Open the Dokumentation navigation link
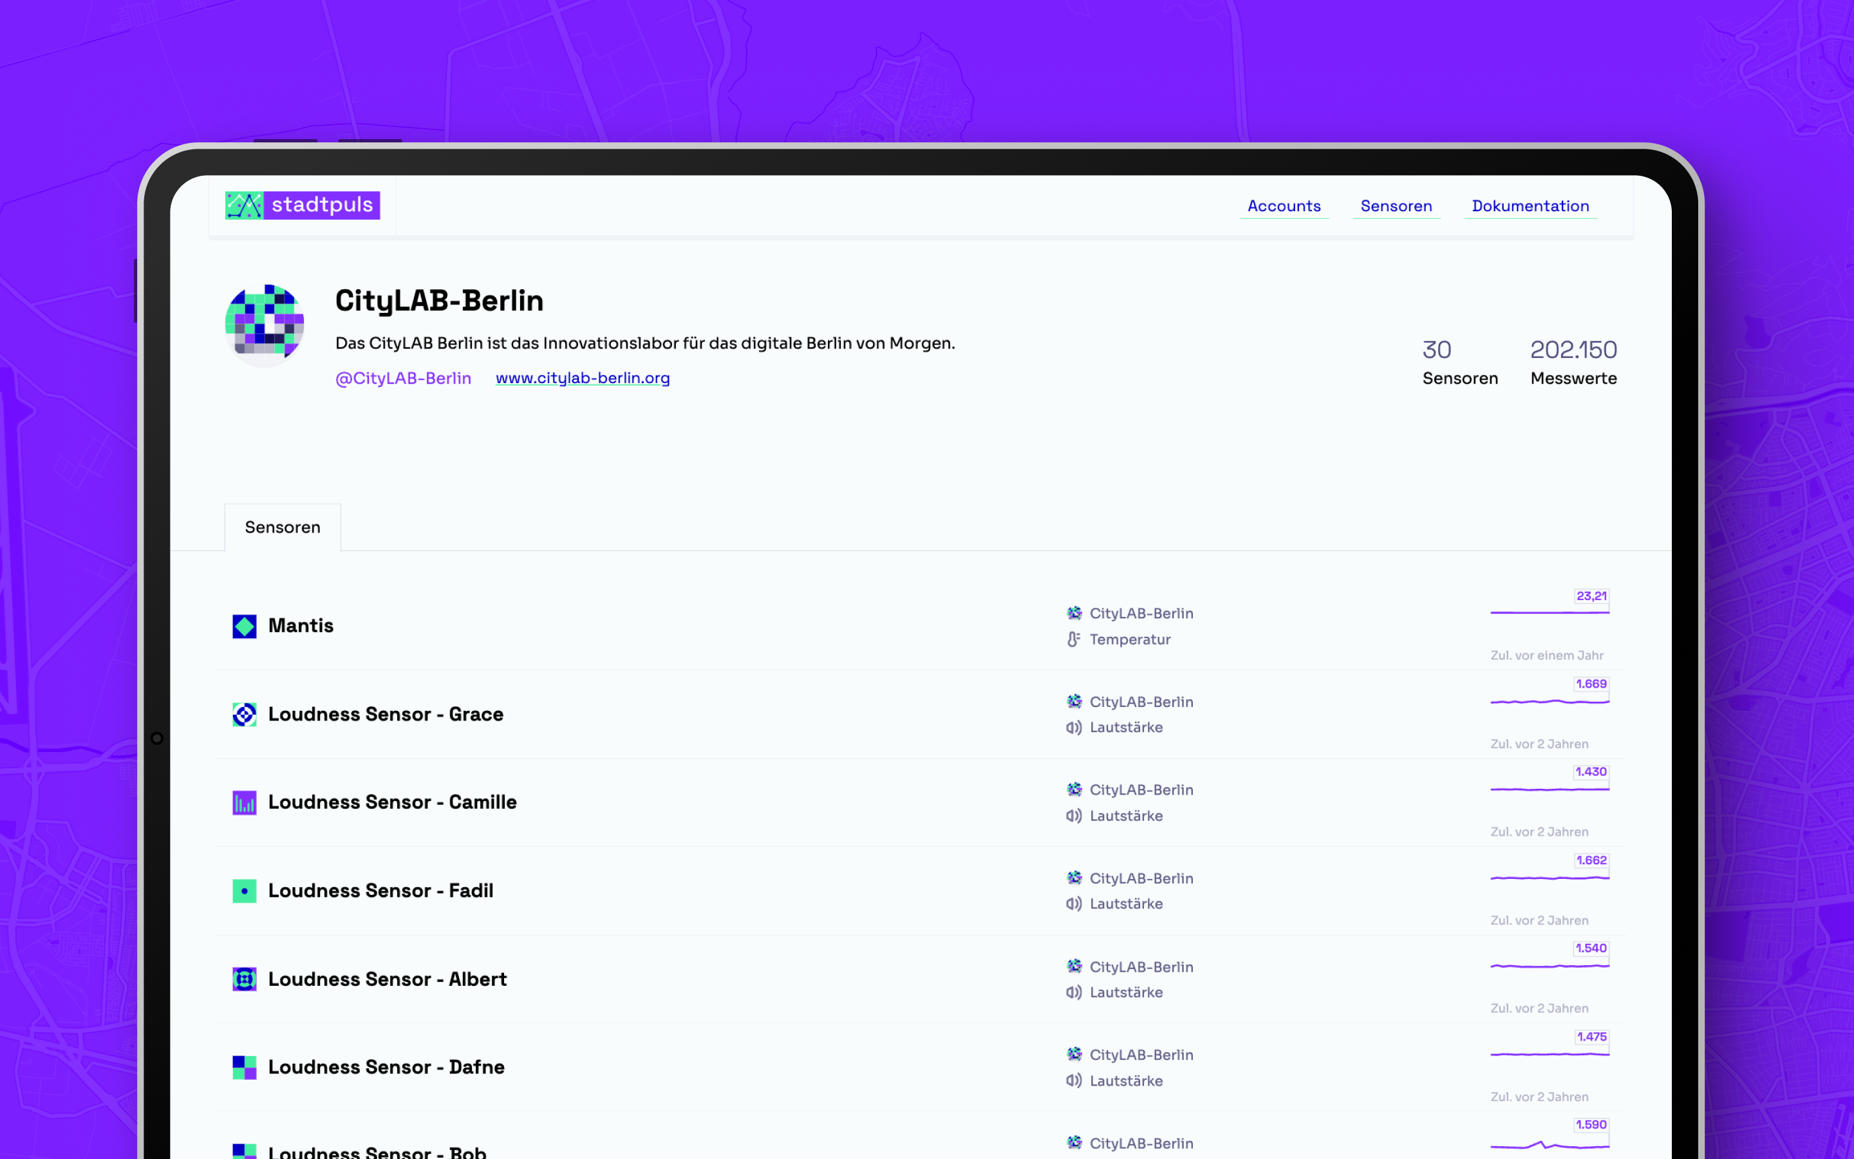This screenshot has height=1159, width=1854. 1530,205
